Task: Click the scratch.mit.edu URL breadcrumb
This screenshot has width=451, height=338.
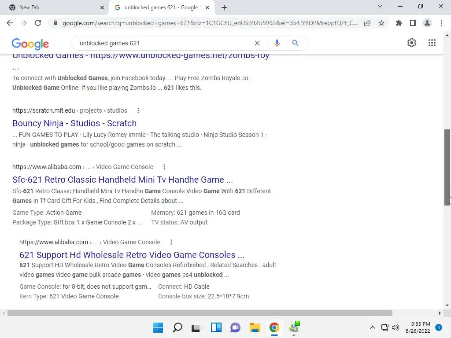Action: (70, 110)
